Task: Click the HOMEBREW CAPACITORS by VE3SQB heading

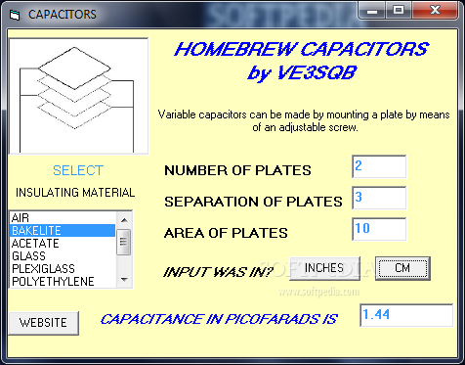Action: point(302,61)
